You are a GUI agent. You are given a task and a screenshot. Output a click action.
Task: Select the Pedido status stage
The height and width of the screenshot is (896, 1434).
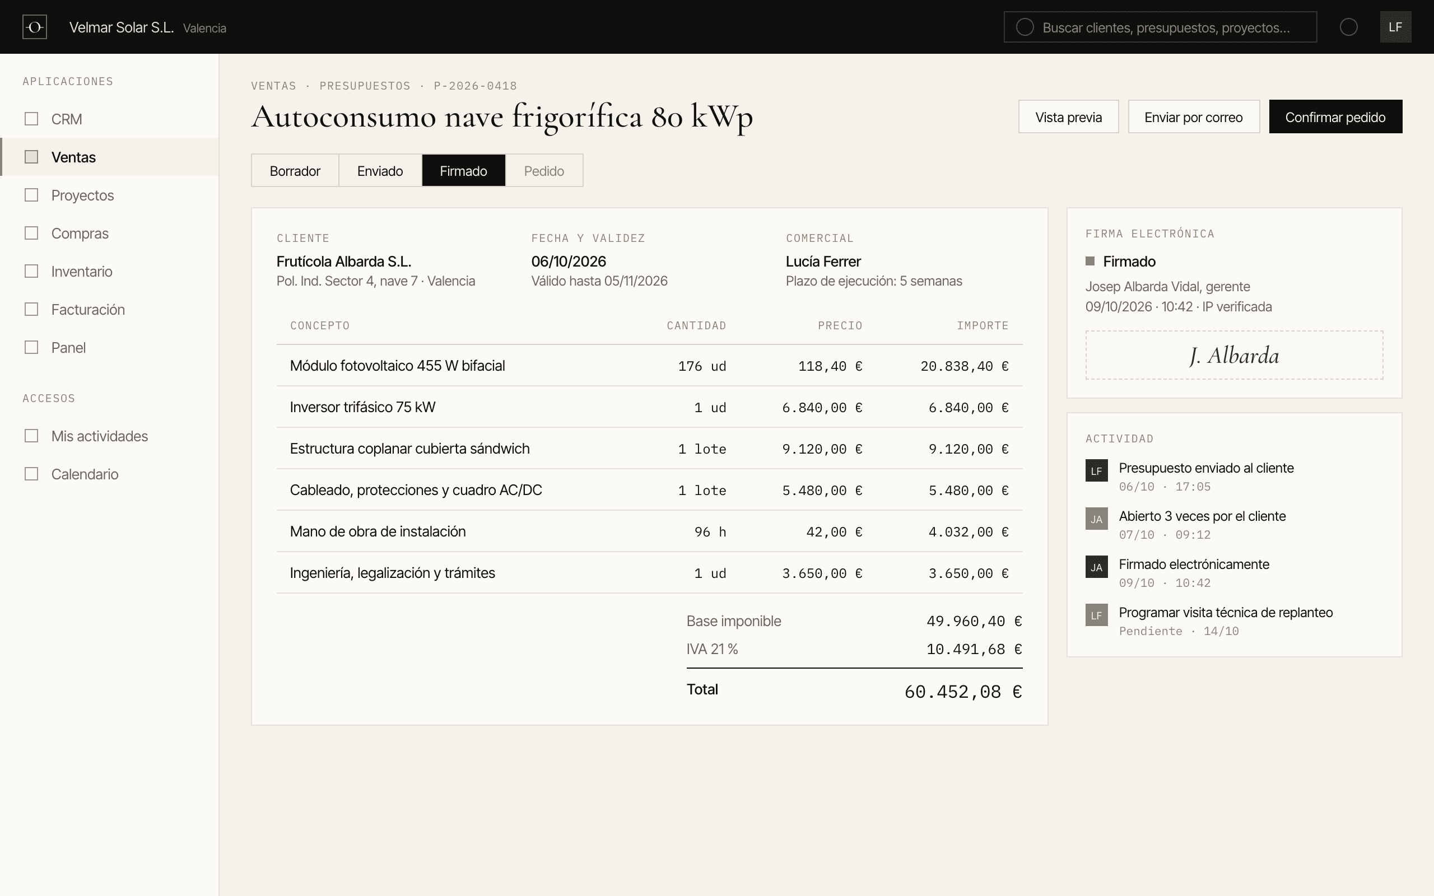pos(544,171)
